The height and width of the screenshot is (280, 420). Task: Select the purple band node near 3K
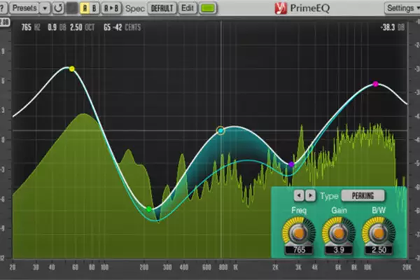pos(291,164)
